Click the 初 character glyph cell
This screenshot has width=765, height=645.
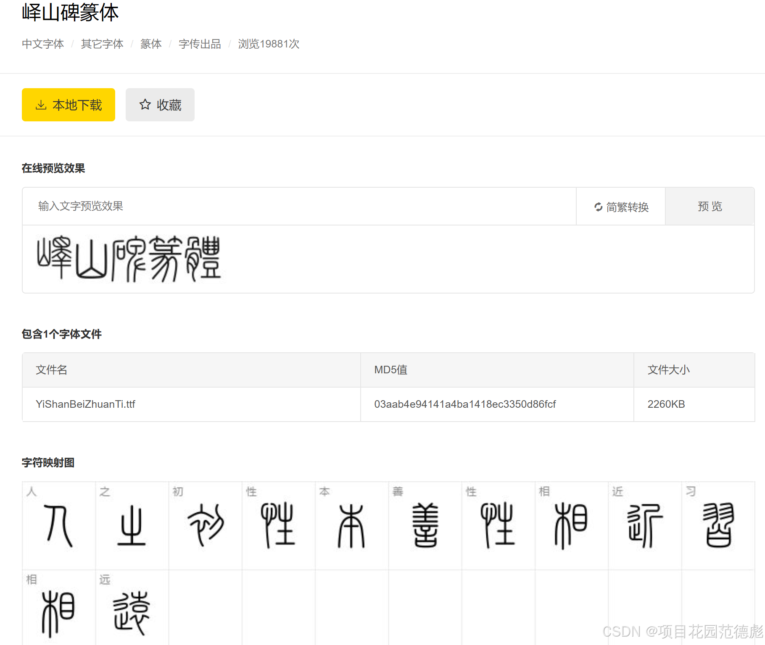pos(205,526)
